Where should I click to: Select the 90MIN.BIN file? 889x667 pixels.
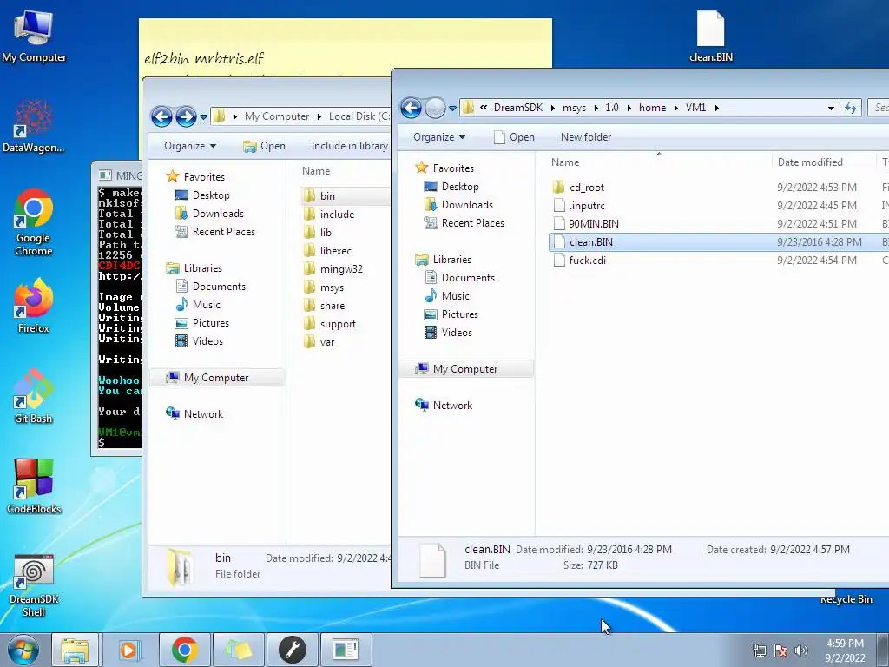593,223
